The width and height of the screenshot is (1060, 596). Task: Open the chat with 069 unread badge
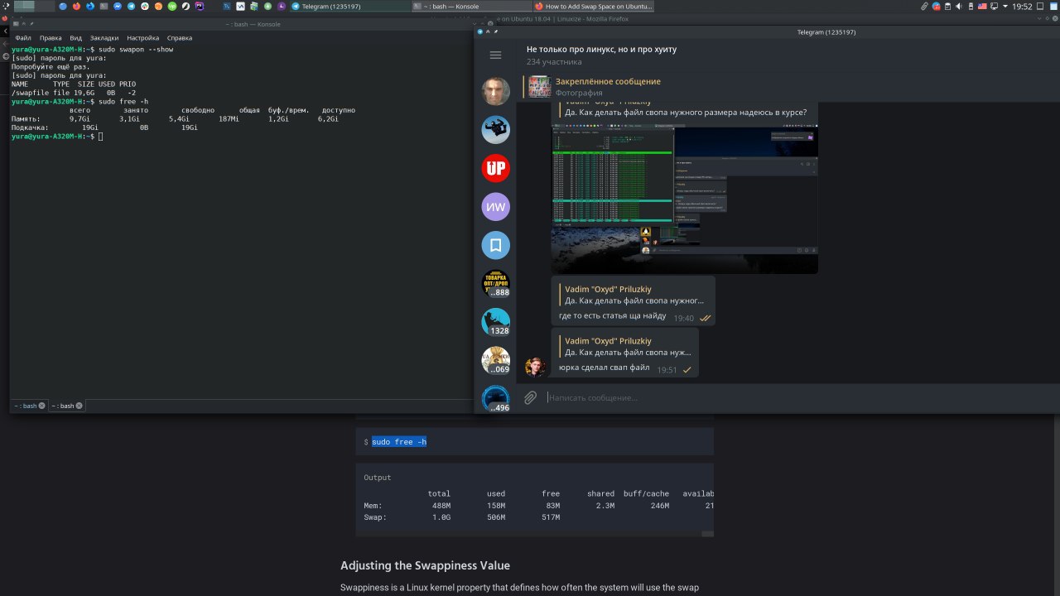[496, 360]
